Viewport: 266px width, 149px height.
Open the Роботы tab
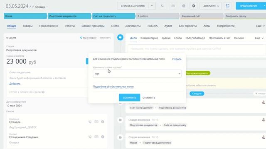click(70, 26)
